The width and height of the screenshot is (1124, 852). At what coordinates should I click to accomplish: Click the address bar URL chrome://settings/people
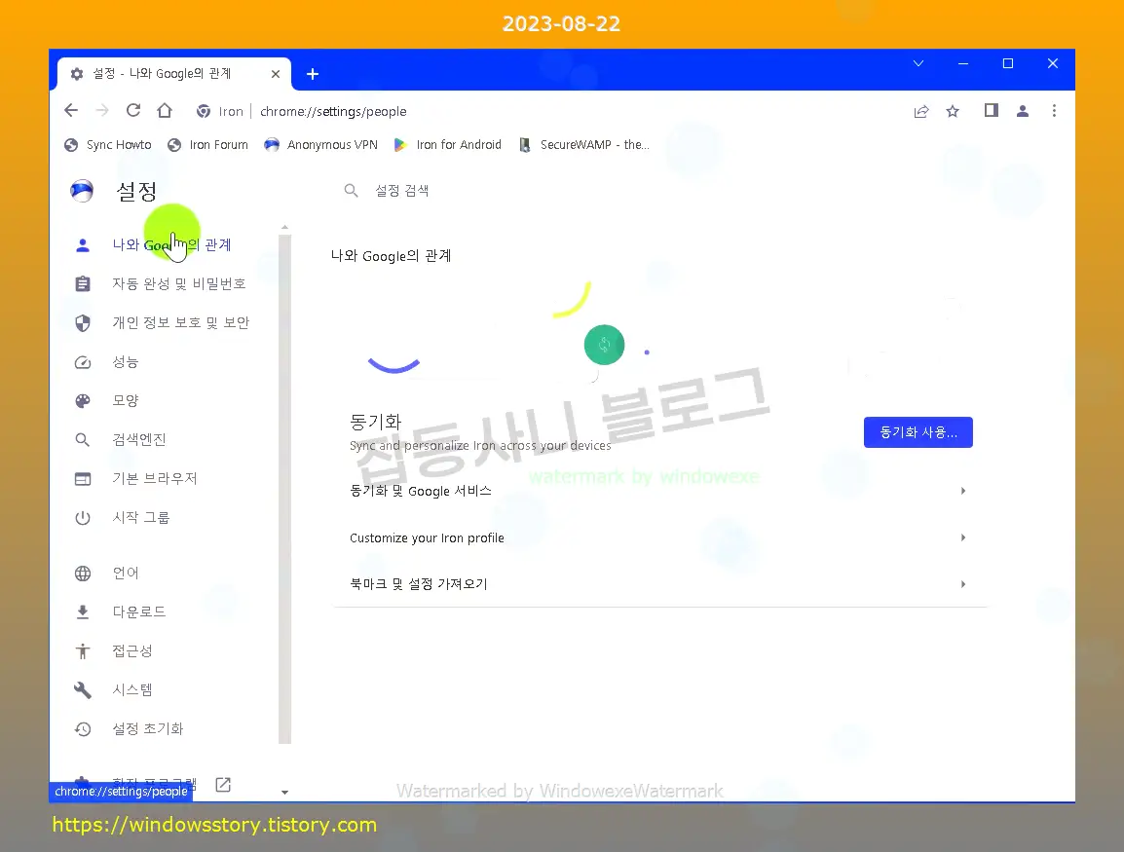coord(333,111)
